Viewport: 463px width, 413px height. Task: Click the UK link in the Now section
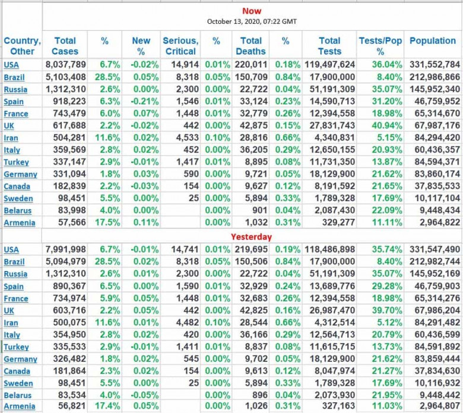coord(8,126)
